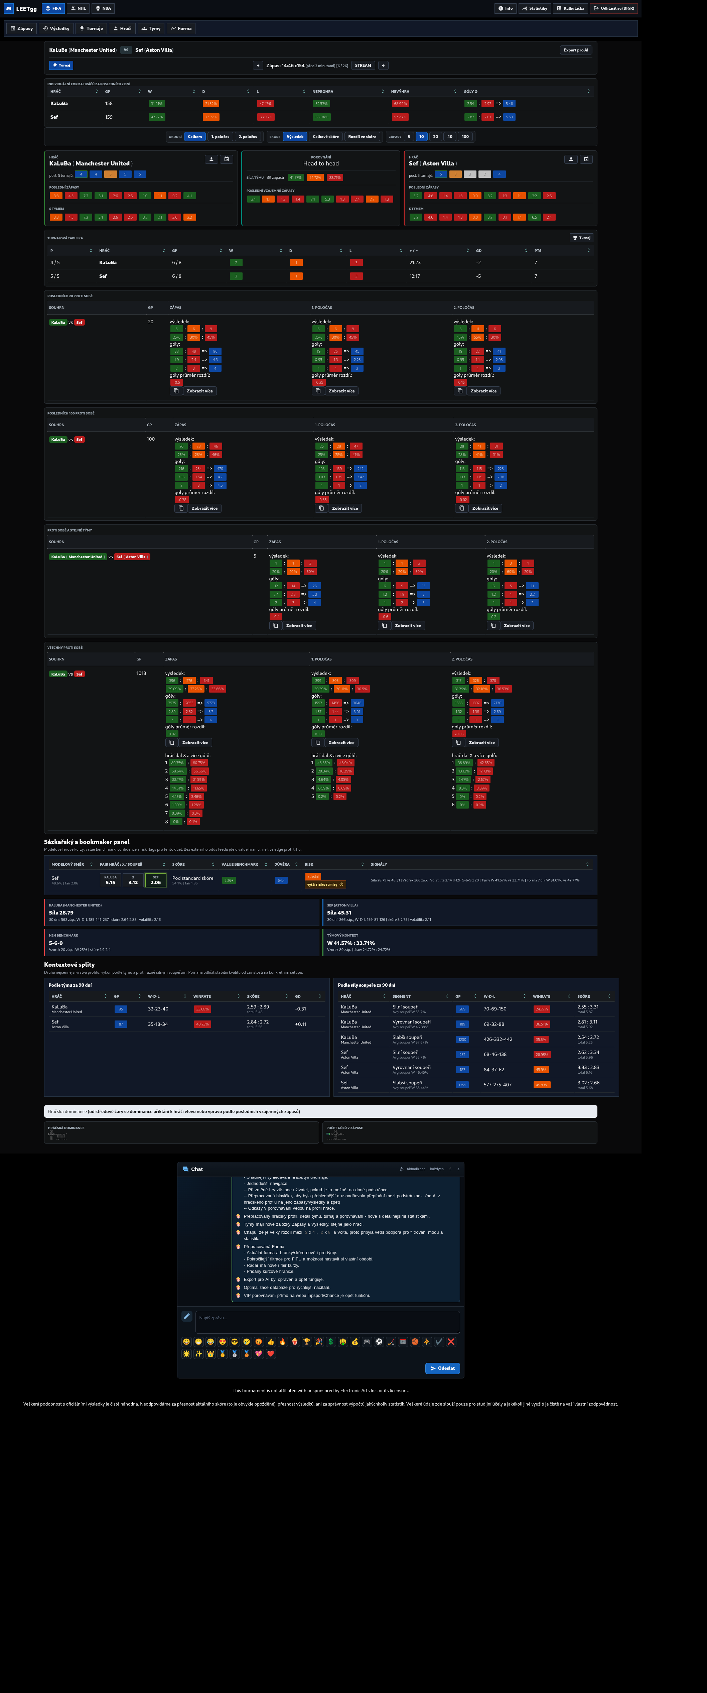
Task: Insert the money bag emoji in chat
Action: pyautogui.click(x=355, y=1342)
